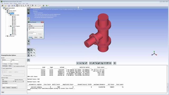Click the target crosshair icon in the bottom toolbar
Image resolution: width=169 pixels, height=95 pixels.
coord(110,63)
